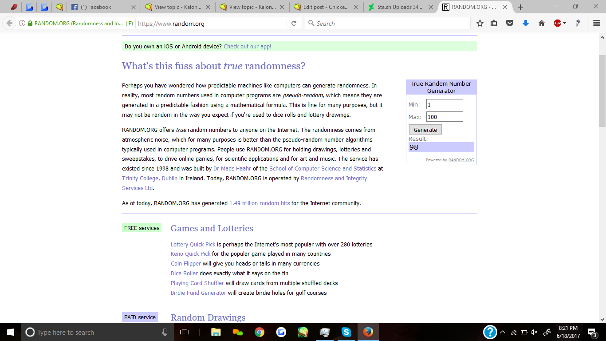606x341 pixels.
Task: Open the Lottery Quick Pick link
Action: 193,245
